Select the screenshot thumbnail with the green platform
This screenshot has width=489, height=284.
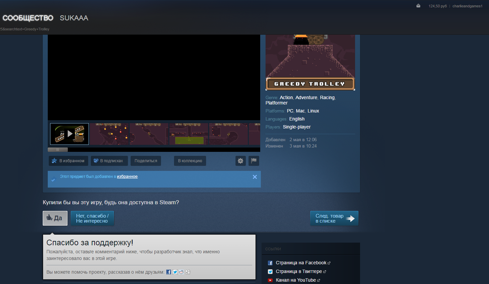pos(189,134)
